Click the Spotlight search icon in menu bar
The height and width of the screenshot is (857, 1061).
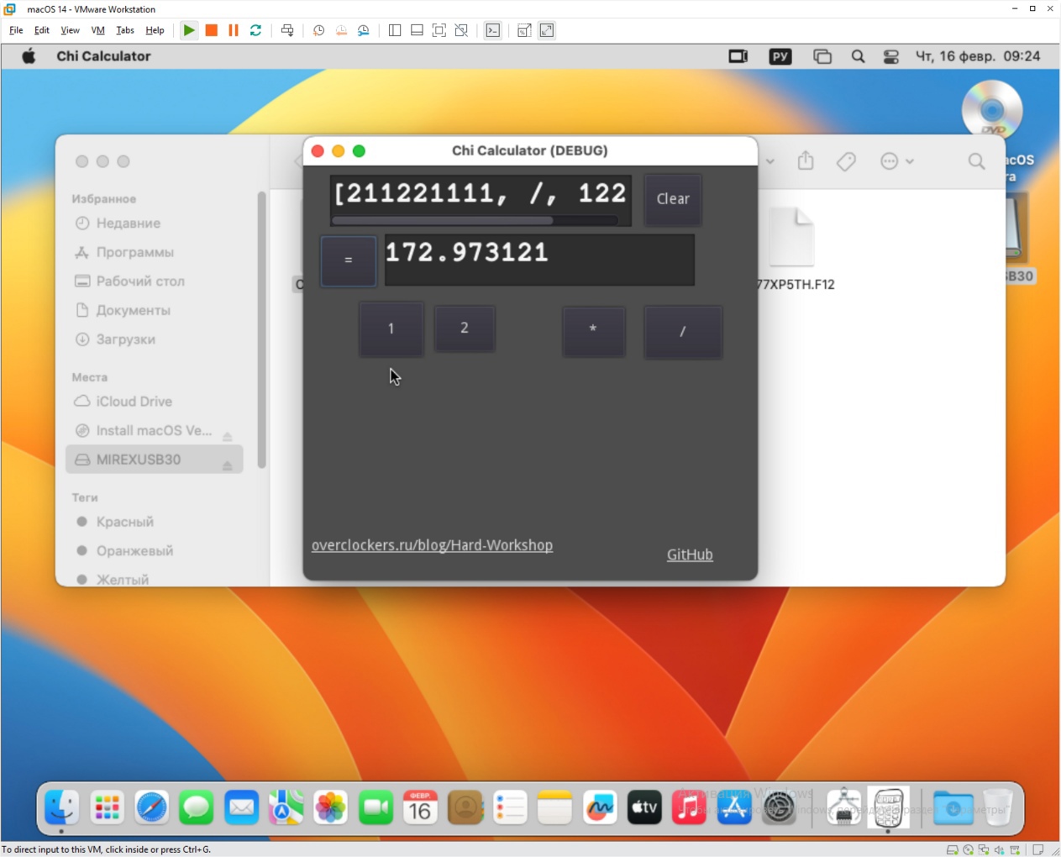coord(858,56)
